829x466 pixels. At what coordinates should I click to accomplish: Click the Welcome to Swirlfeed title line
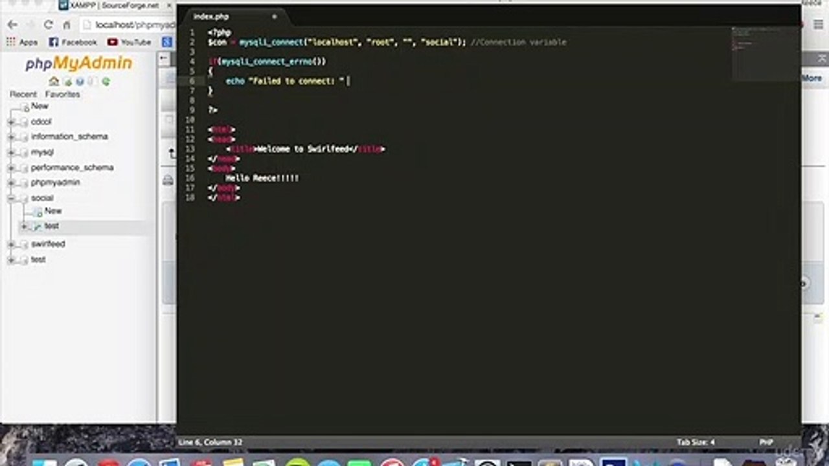pyautogui.click(x=304, y=149)
